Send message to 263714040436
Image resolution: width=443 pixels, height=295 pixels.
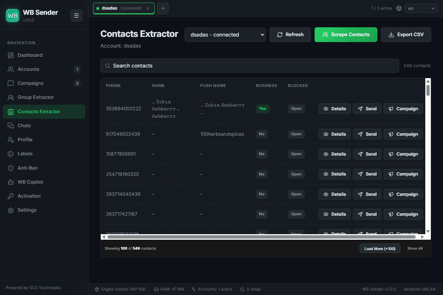coord(367,194)
